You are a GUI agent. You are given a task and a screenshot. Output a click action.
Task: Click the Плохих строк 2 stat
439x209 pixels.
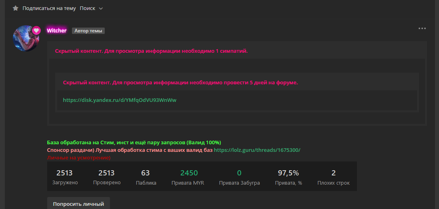(x=333, y=177)
